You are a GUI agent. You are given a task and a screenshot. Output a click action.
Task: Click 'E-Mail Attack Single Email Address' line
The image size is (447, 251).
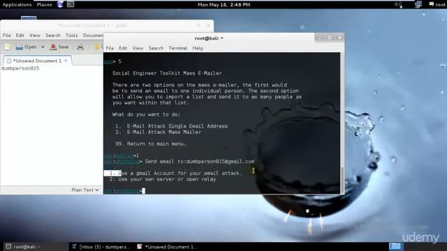(171, 126)
